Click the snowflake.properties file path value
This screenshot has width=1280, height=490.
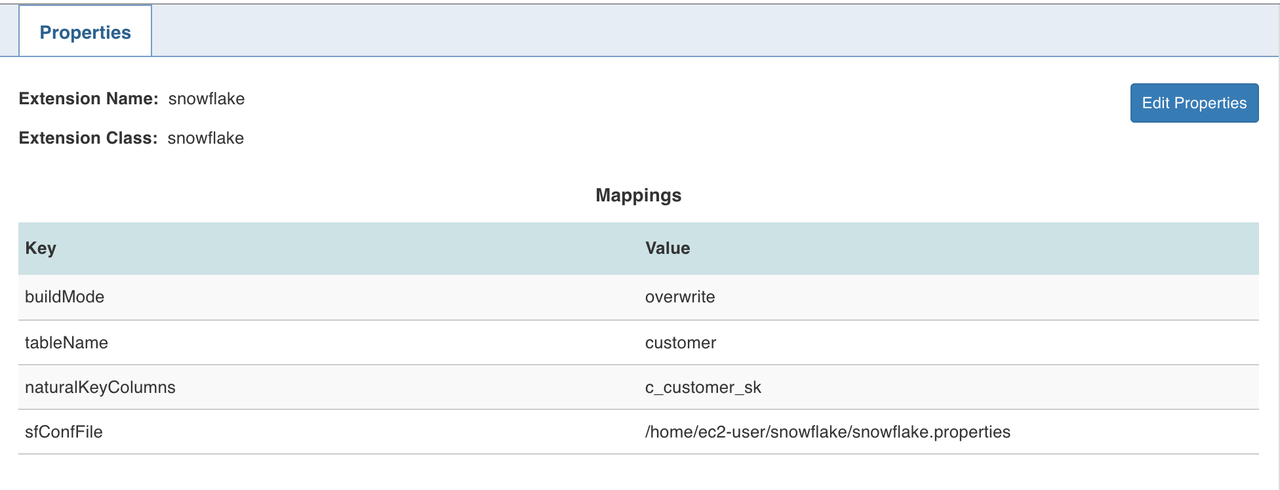[x=828, y=432]
